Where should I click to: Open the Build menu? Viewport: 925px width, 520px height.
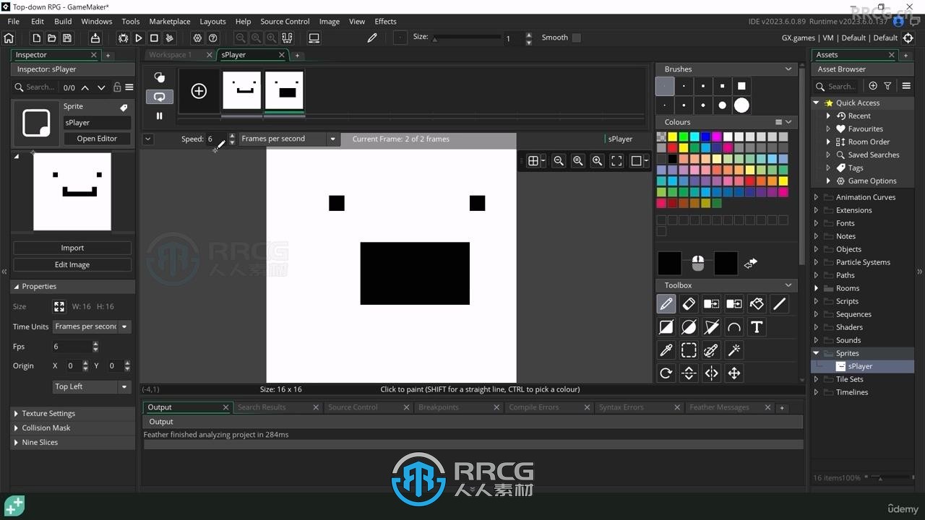63,21
